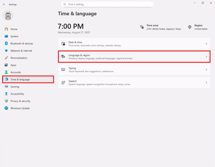The height and width of the screenshot is (167, 215).
Task: Open the Typing settings card
Action: (x=134, y=69)
